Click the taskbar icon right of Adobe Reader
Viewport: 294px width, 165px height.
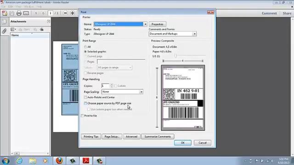pos(99,161)
